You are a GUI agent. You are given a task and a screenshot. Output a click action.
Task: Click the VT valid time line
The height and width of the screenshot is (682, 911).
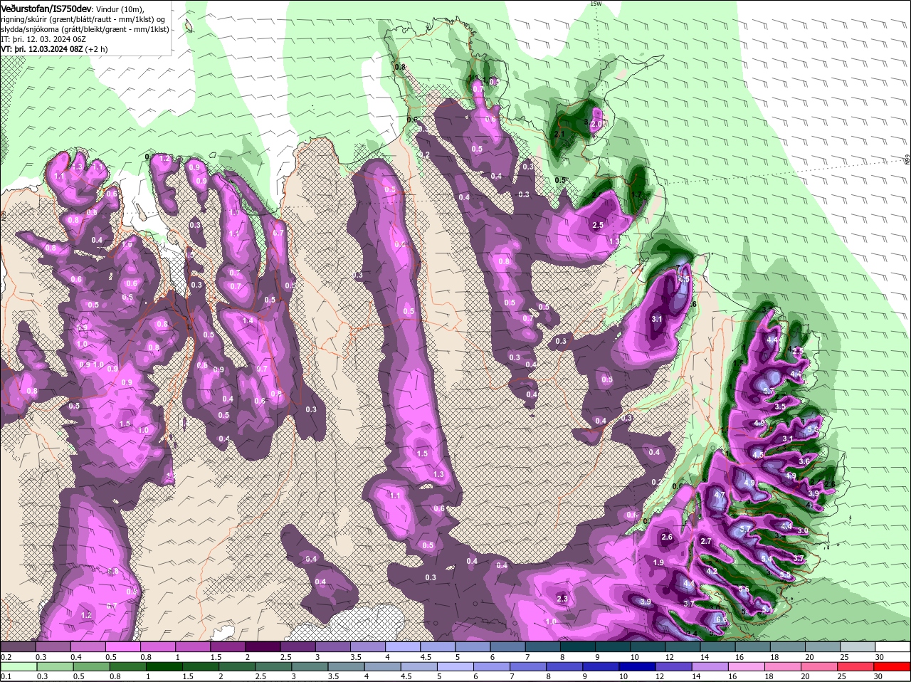tap(55, 49)
